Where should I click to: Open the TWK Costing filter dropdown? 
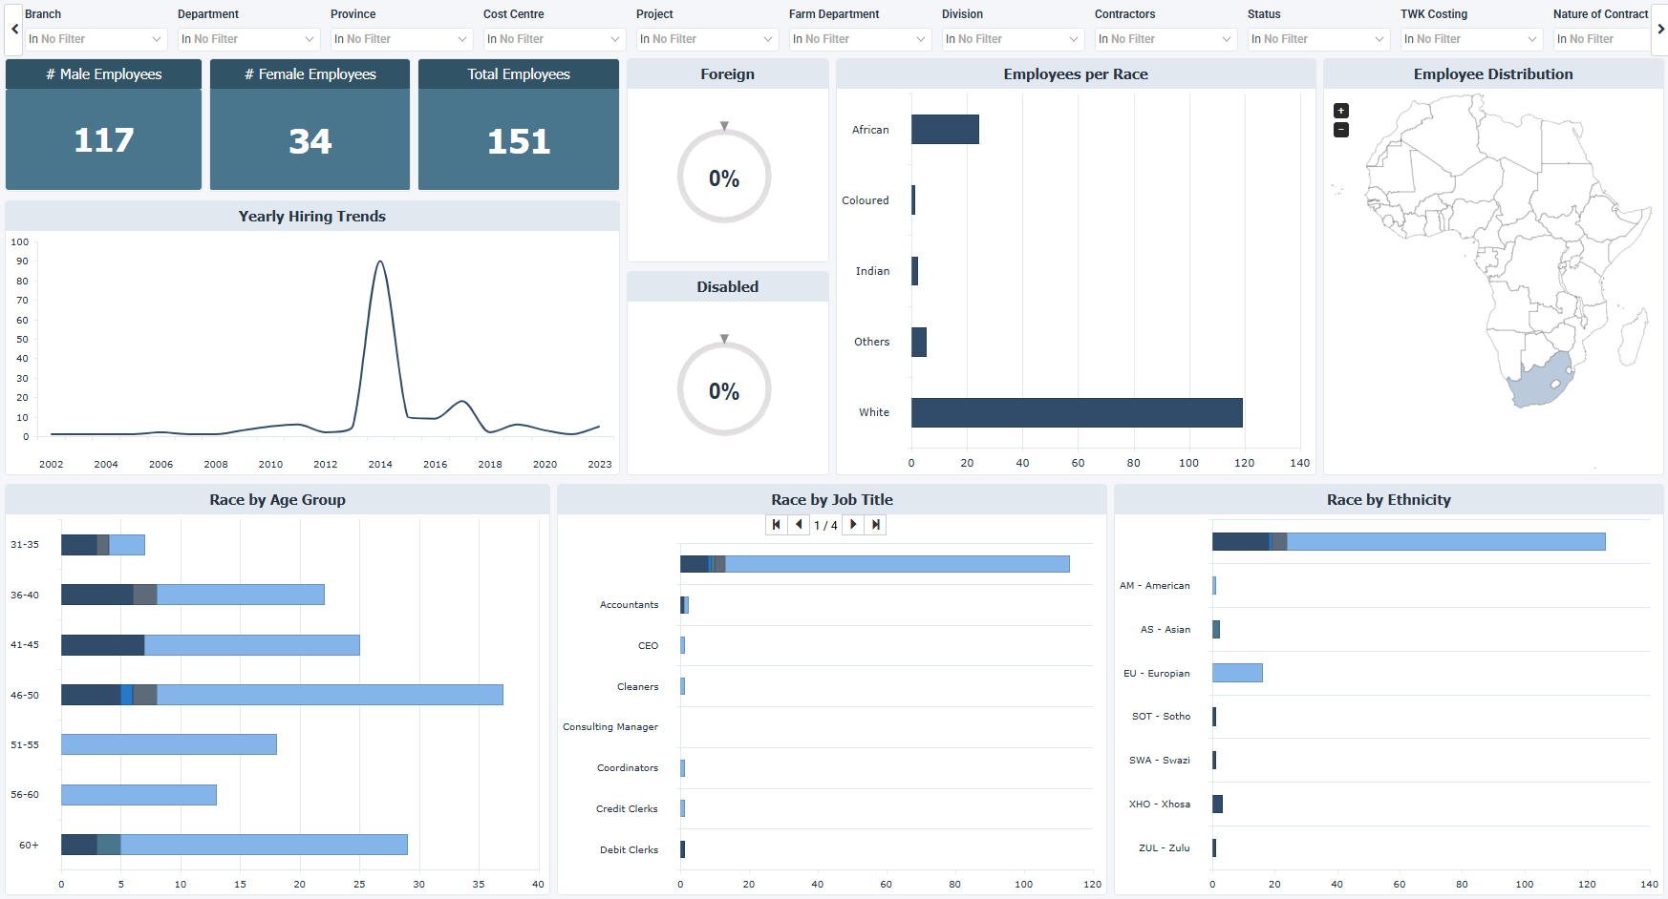pos(1471,39)
